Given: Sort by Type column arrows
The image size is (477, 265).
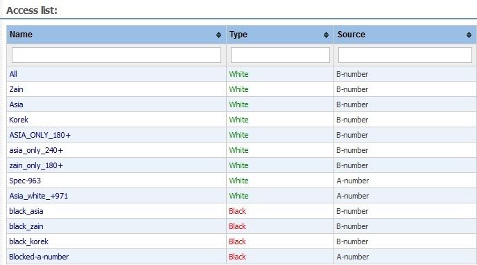Looking at the screenshot, I should [x=326, y=35].
